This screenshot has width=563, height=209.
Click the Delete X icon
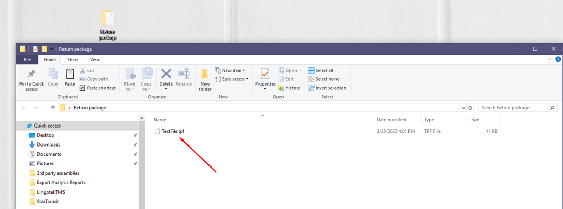pos(166,74)
